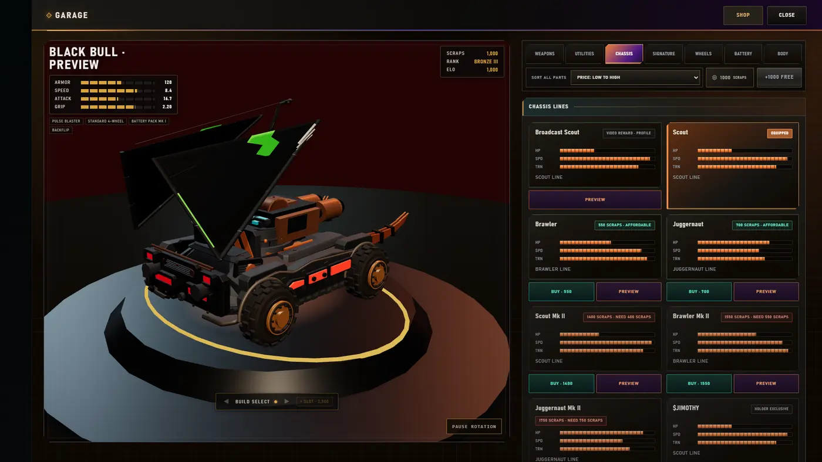Click the scraps coin icon showing 1000 scraps
The image size is (822, 462).
tap(715, 77)
